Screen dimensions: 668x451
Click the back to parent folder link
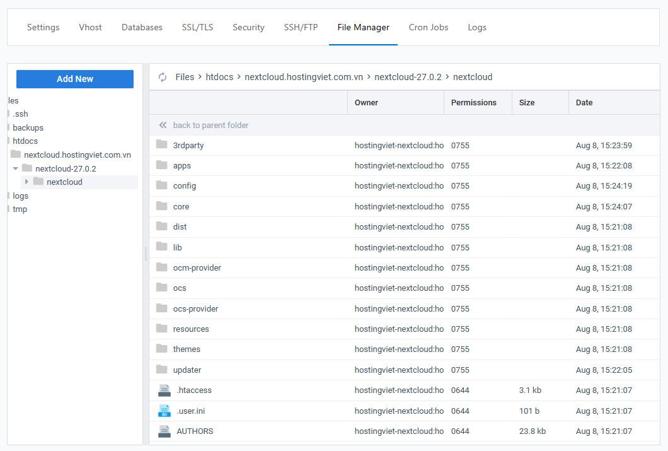[x=210, y=125]
